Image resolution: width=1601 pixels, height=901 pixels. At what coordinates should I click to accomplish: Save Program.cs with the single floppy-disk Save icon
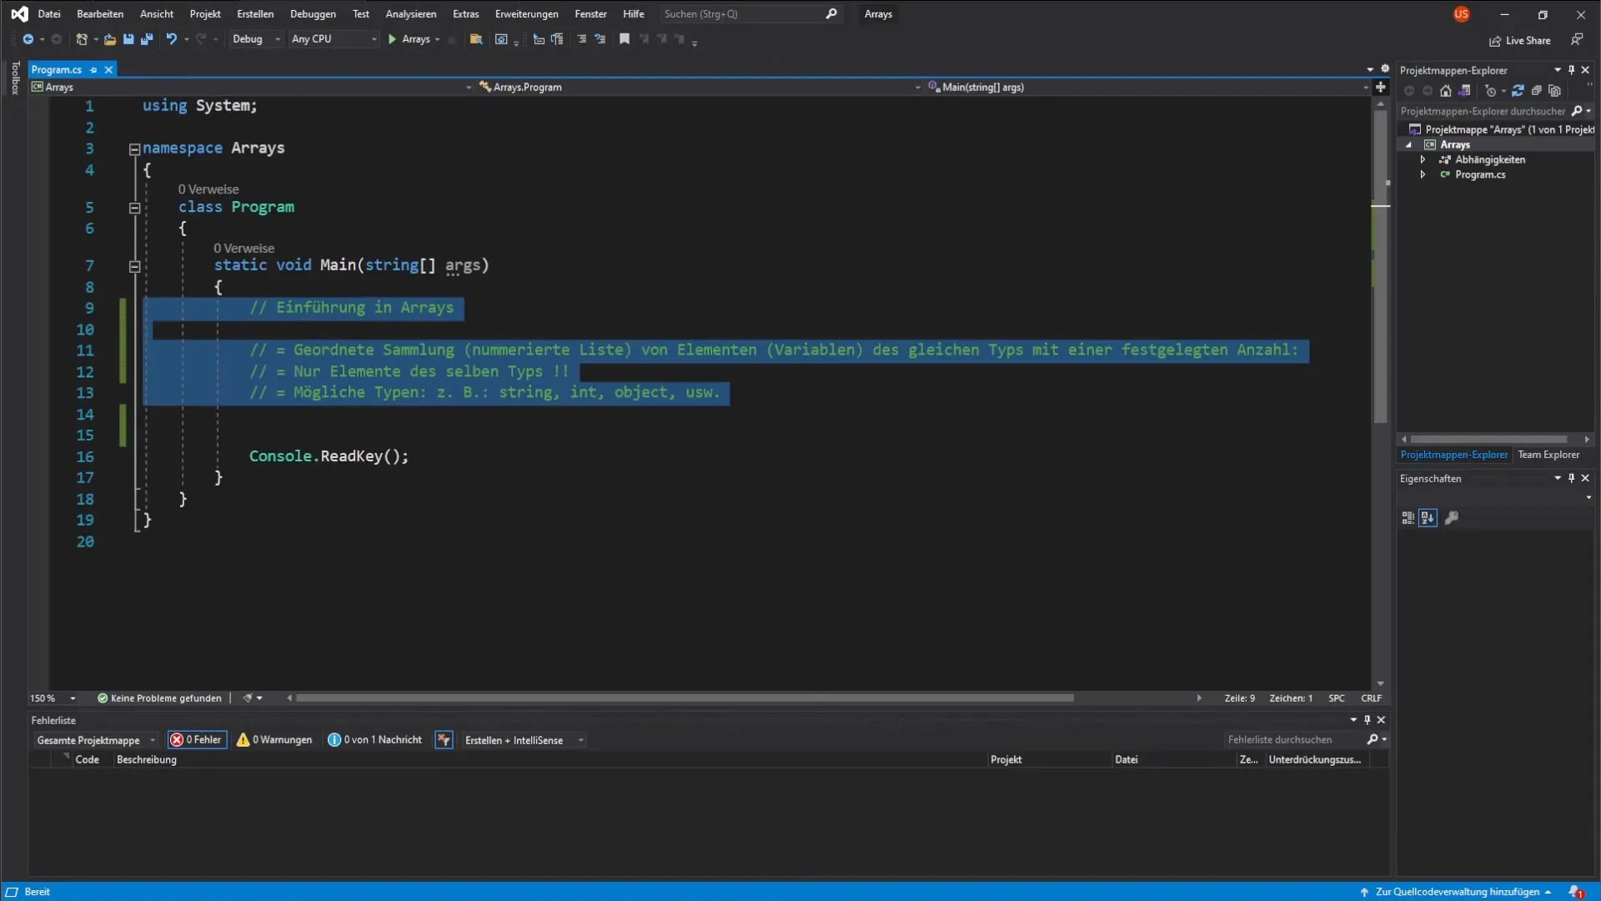coord(128,39)
